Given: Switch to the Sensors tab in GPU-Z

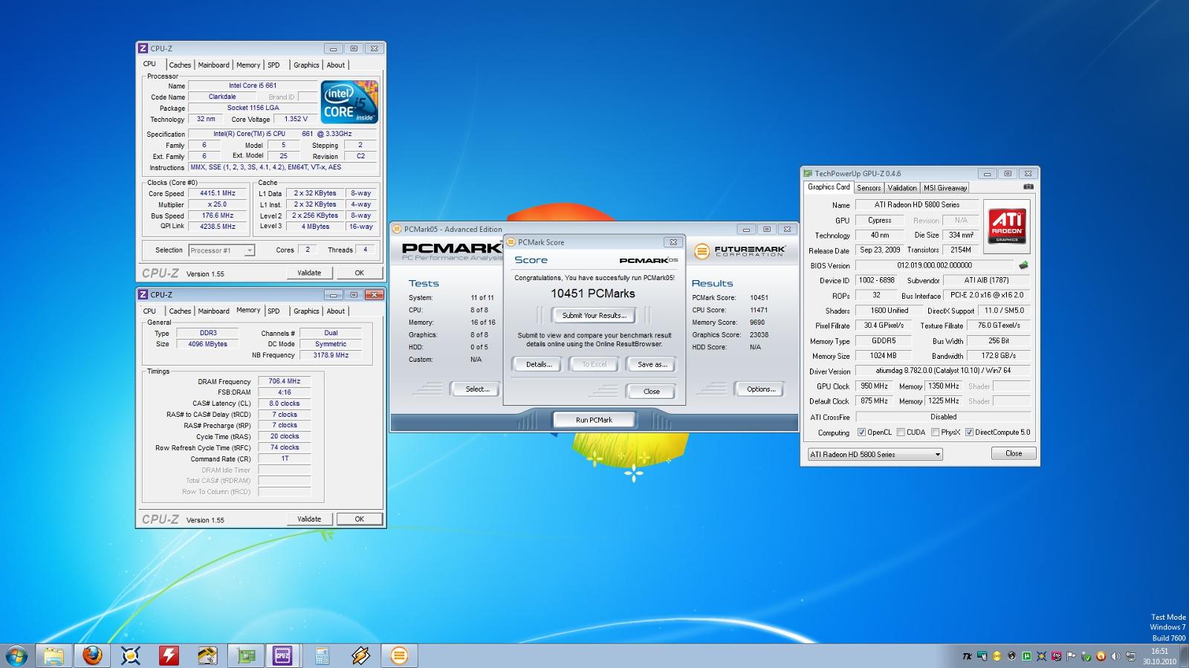Looking at the screenshot, I should pyautogui.click(x=869, y=188).
